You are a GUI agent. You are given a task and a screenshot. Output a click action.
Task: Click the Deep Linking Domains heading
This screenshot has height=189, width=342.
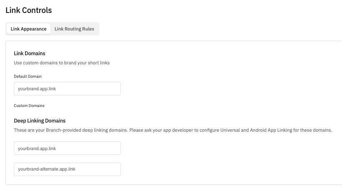40,121
